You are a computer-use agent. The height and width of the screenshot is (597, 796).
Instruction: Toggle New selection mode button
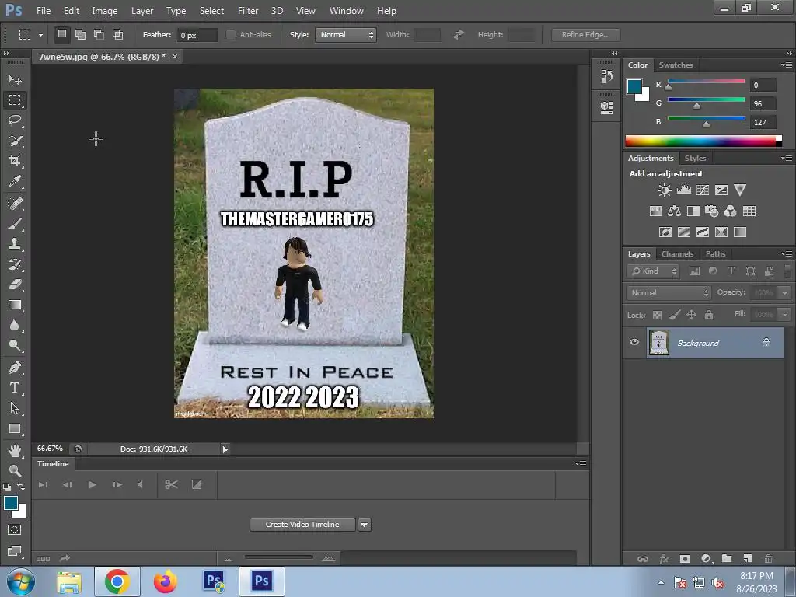coord(62,34)
